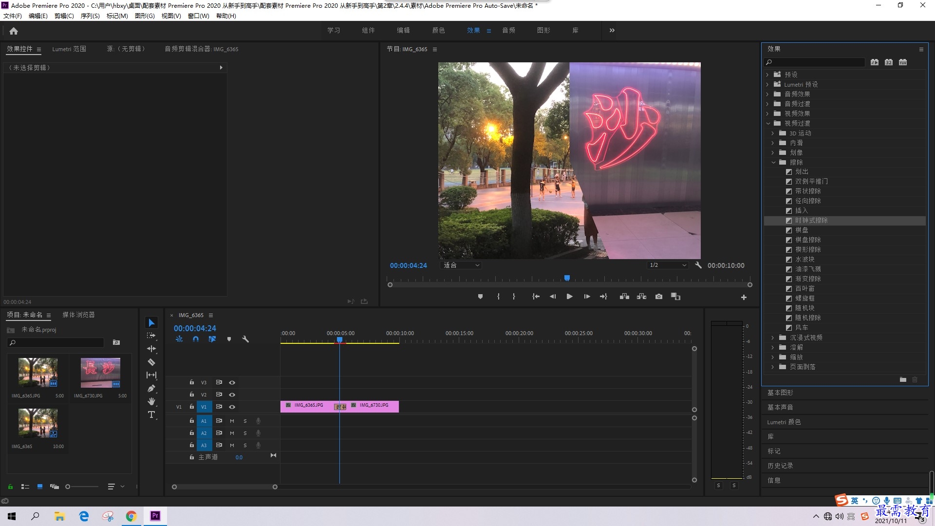Open the 1/2 playback resolution dropdown
The width and height of the screenshot is (935, 526).
(667, 265)
